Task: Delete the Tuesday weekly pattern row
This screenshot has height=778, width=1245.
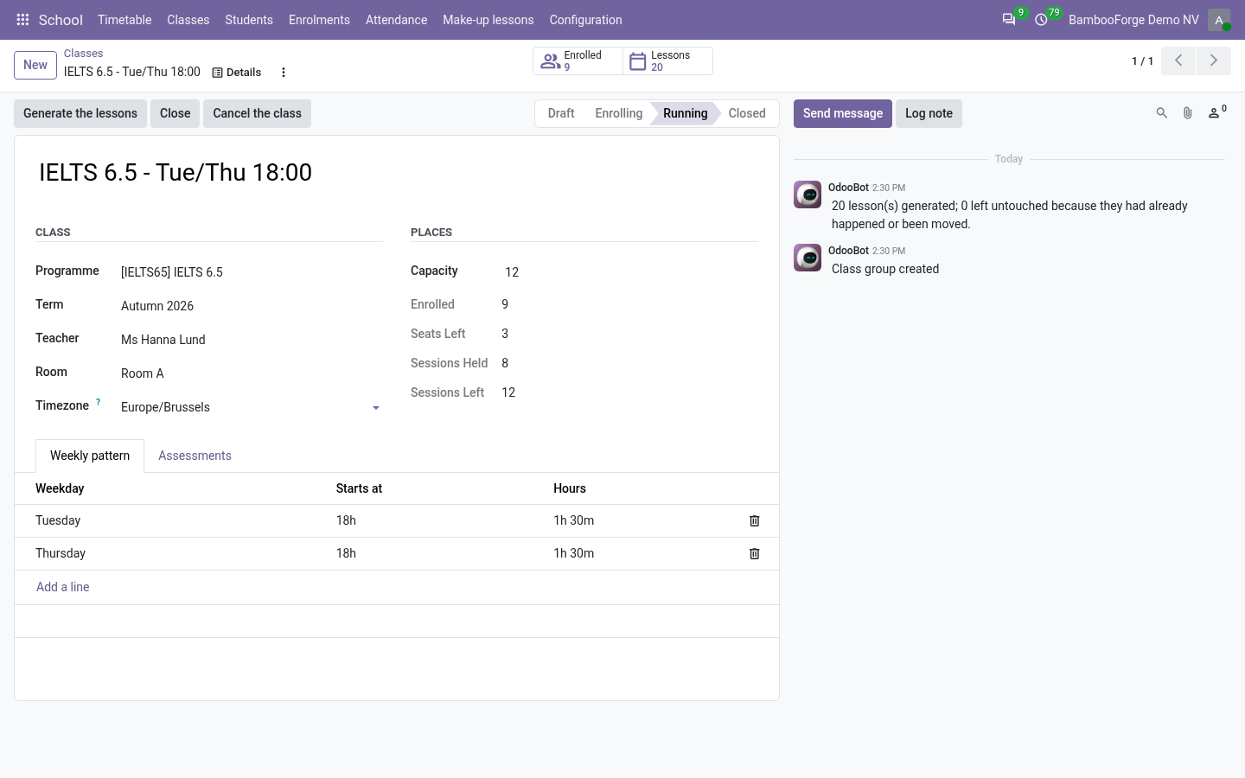Action: tap(754, 521)
